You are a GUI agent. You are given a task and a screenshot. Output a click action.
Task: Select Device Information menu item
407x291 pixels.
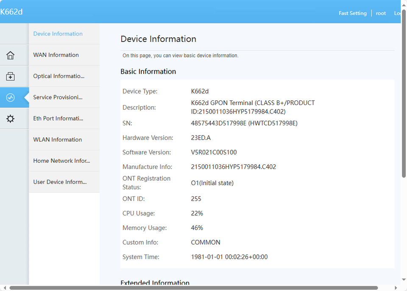coord(58,34)
